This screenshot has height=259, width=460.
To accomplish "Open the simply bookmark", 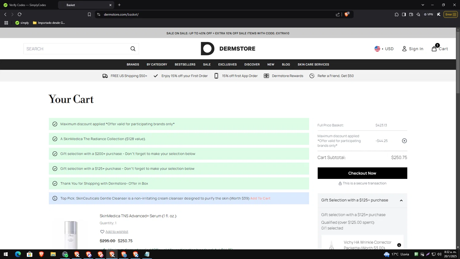I will [22, 23].
